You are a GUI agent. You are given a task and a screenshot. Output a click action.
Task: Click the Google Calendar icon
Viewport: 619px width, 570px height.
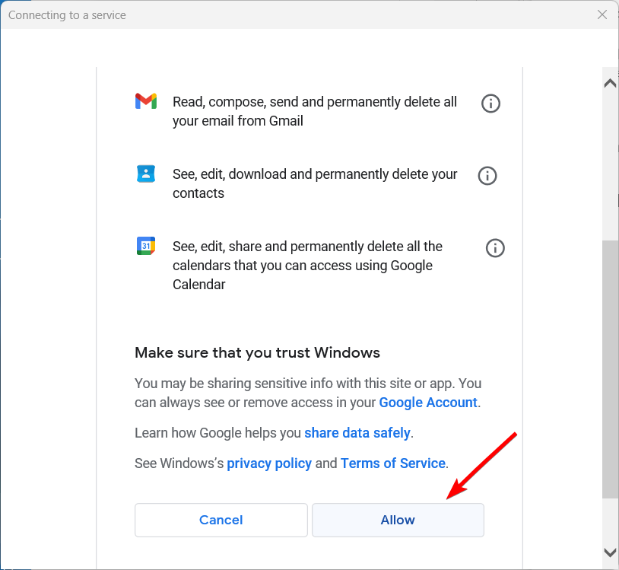click(146, 246)
